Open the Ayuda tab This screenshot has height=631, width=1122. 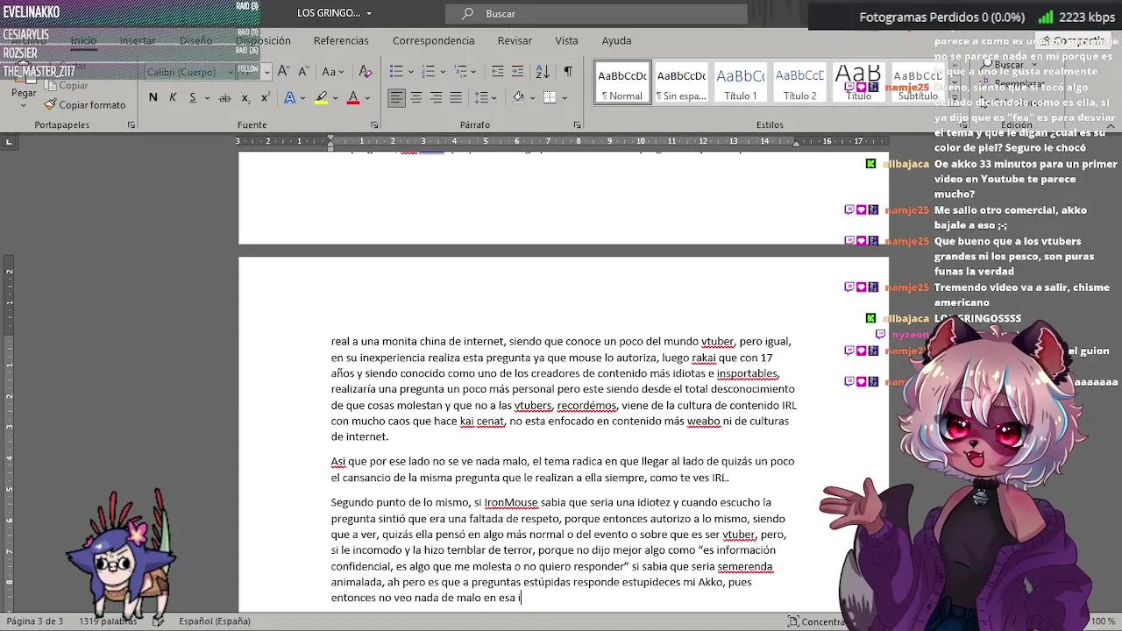[616, 40]
